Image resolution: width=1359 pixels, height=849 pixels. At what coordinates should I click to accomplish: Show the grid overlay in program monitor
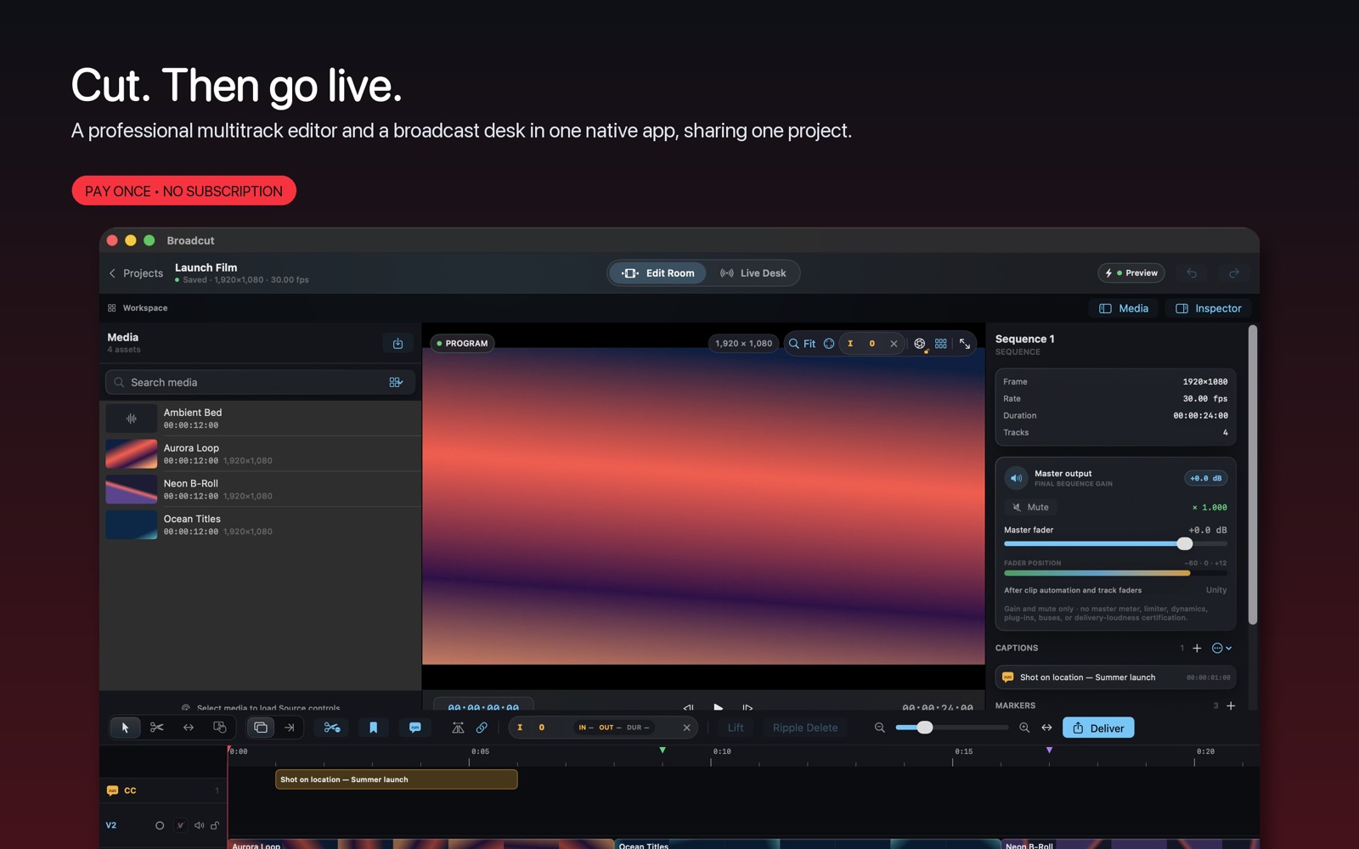(x=941, y=344)
